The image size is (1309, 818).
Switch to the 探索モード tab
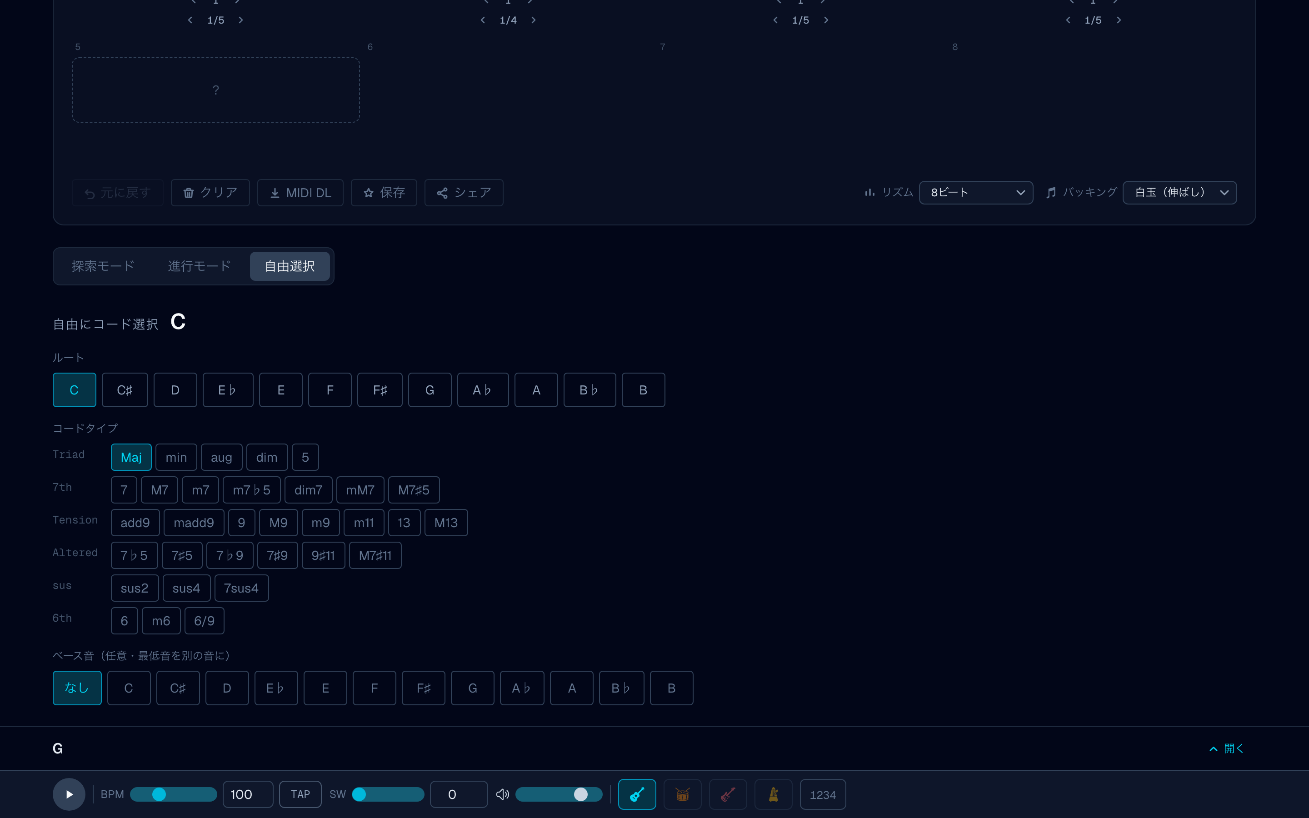103,266
